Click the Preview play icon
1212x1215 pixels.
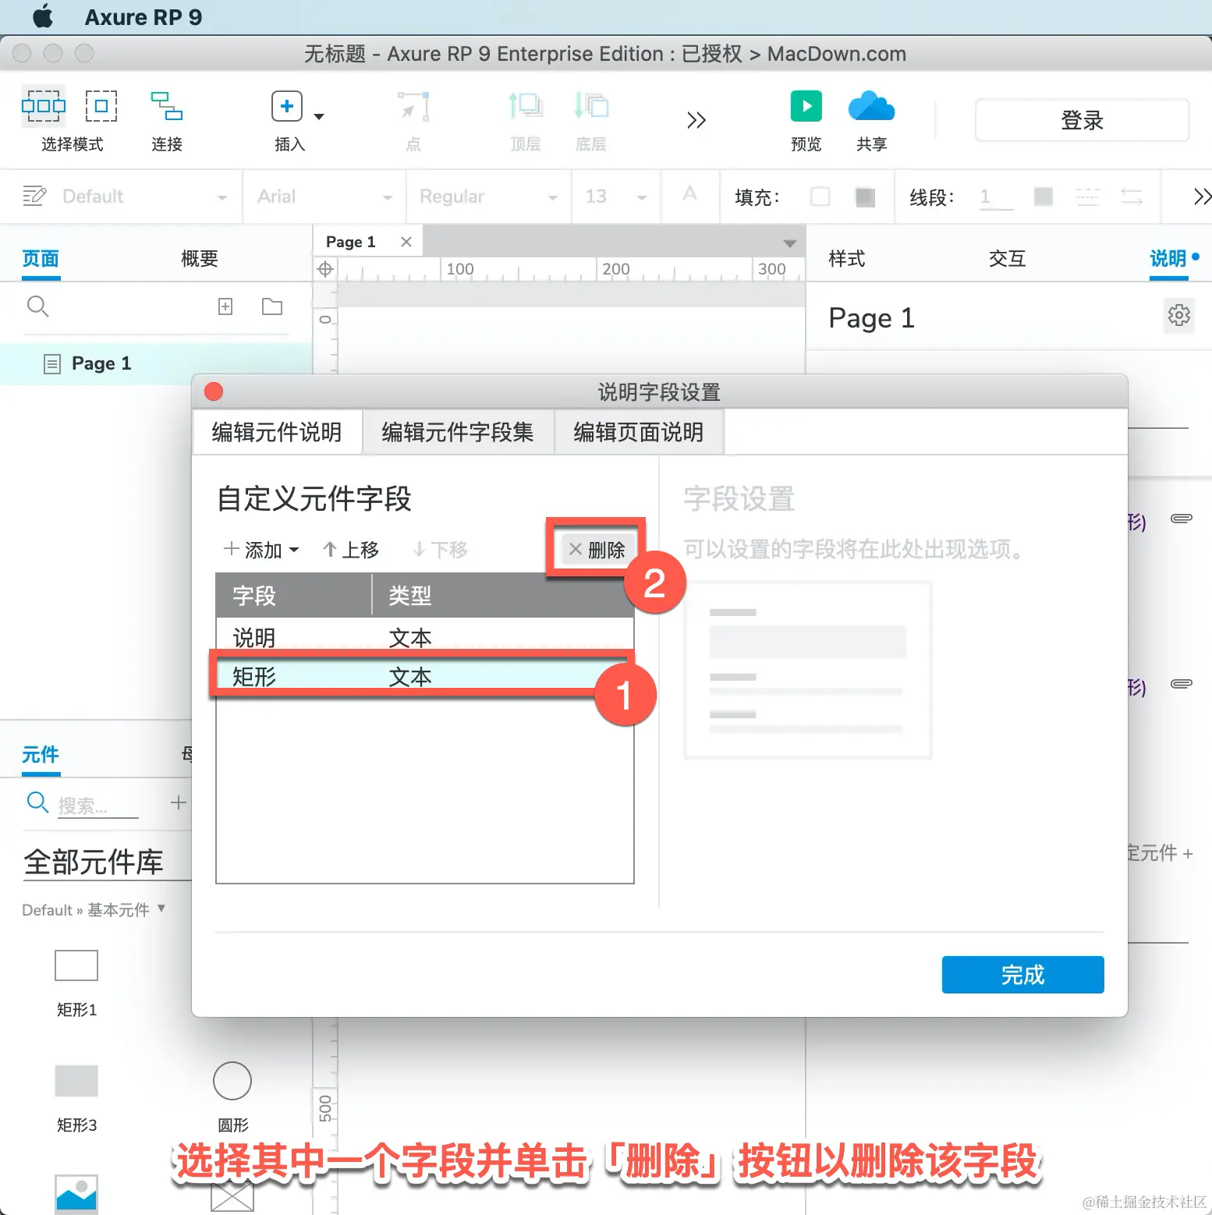coord(806,106)
